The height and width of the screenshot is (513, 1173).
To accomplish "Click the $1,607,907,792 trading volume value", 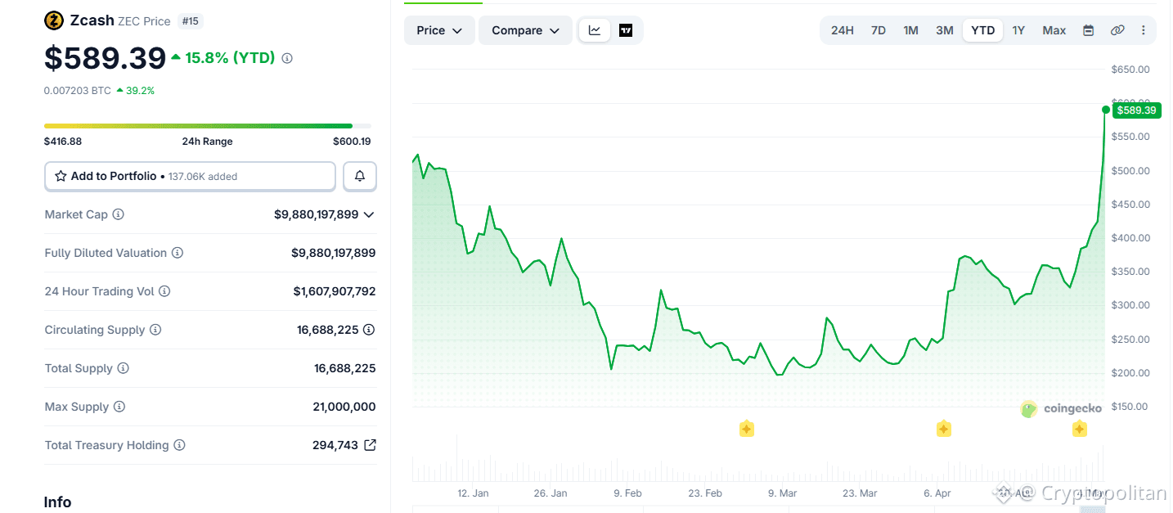I will 335,291.
